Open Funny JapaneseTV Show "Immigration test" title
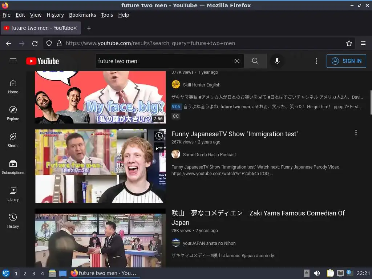This screenshot has height=279, width=372. (235, 134)
